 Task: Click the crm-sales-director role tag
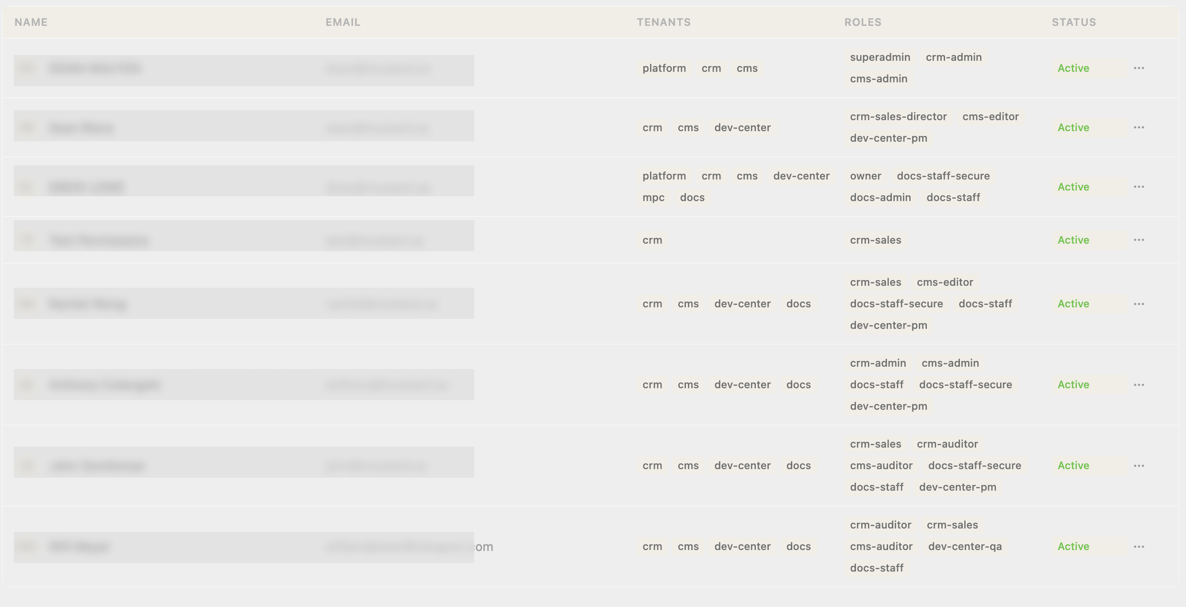coord(898,116)
